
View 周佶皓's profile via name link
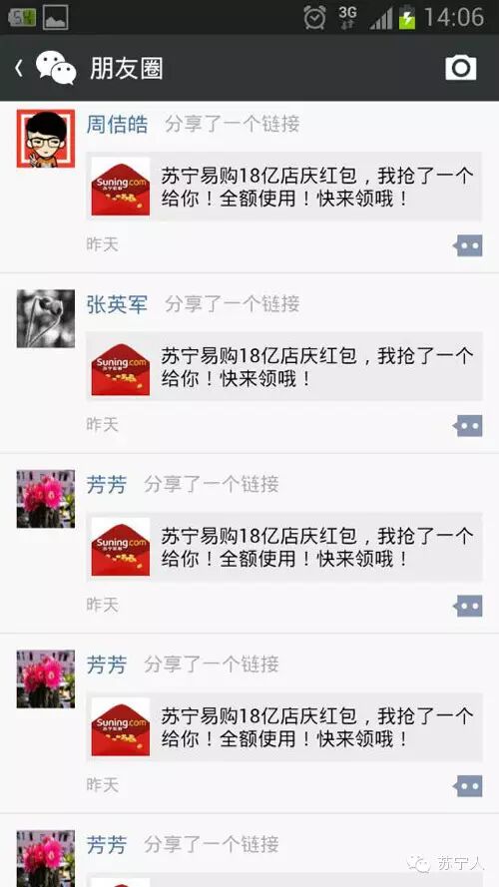click(117, 124)
